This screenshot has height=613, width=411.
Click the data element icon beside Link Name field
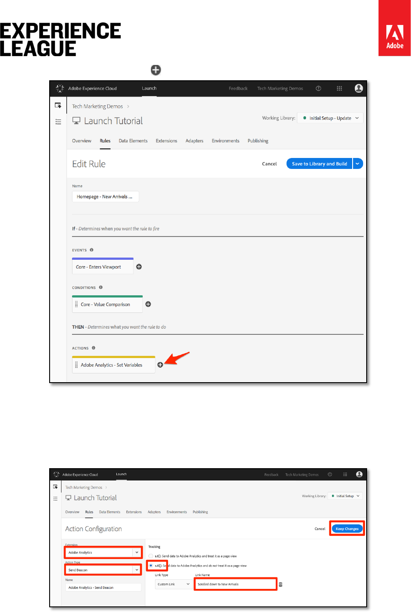tap(281, 584)
